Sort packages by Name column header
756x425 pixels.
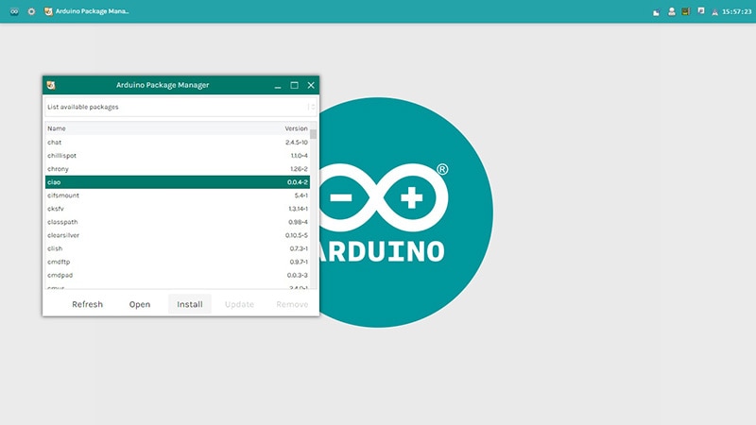pos(57,128)
